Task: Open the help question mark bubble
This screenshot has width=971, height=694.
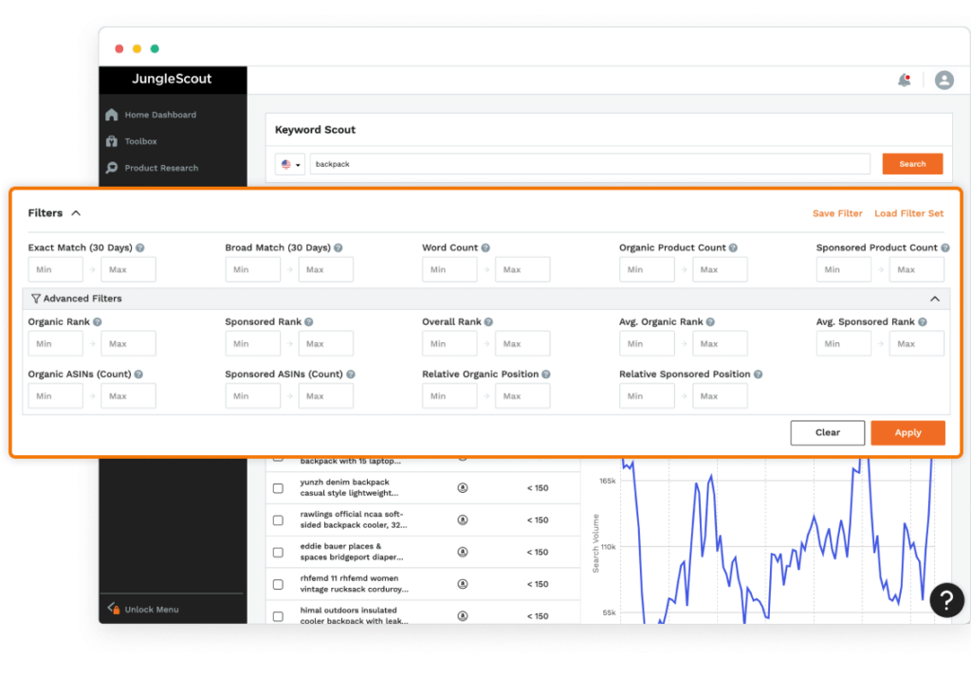Action: (946, 600)
